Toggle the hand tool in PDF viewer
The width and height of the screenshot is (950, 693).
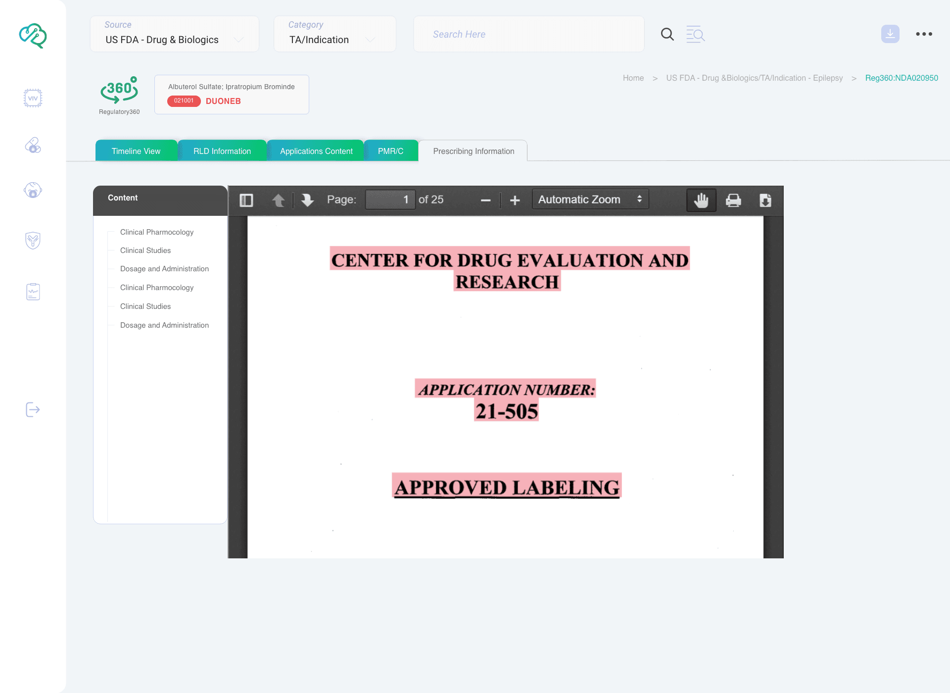[701, 200]
